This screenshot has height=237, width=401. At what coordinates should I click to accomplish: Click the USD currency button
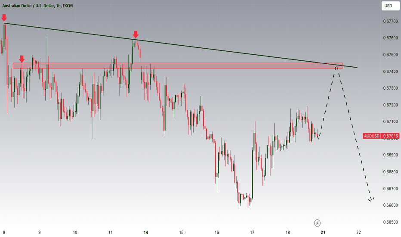pyautogui.click(x=390, y=6)
